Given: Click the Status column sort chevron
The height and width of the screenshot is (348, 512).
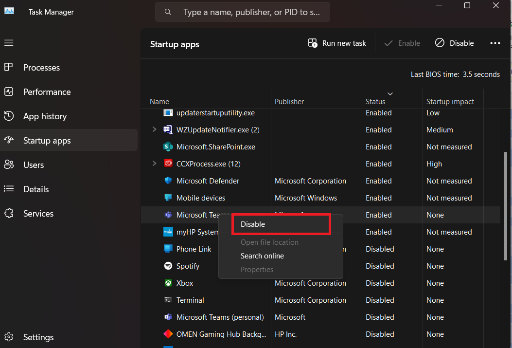Looking at the screenshot, I should coord(390,94).
